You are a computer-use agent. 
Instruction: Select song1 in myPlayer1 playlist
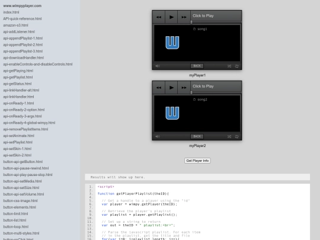click(x=200, y=29)
